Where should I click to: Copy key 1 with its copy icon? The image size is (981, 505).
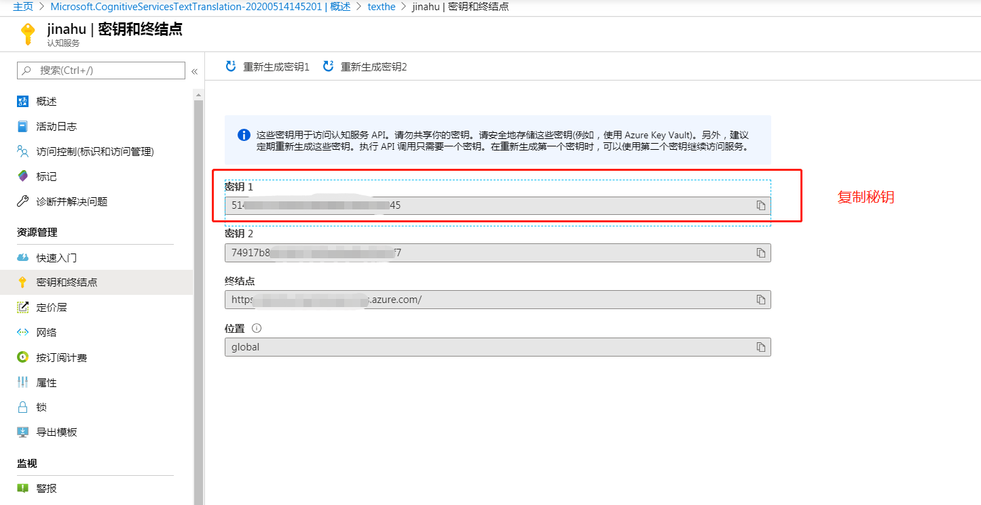pyautogui.click(x=761, y=205)
